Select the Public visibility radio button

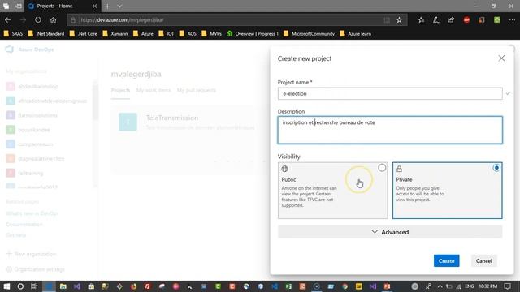tap(382, 168)
